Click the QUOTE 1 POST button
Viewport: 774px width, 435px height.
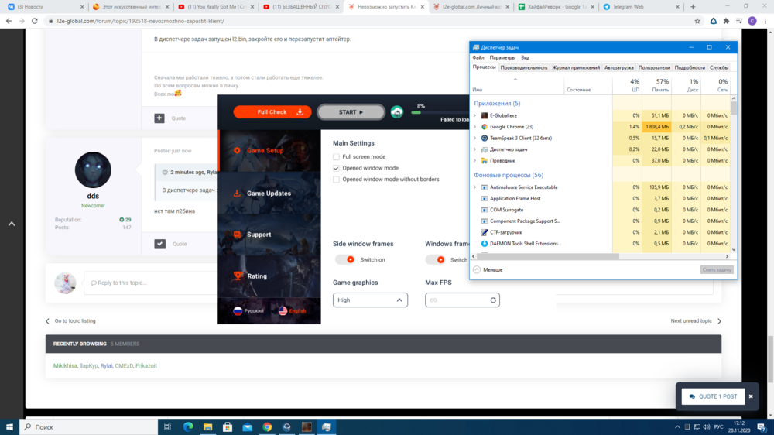713,396
